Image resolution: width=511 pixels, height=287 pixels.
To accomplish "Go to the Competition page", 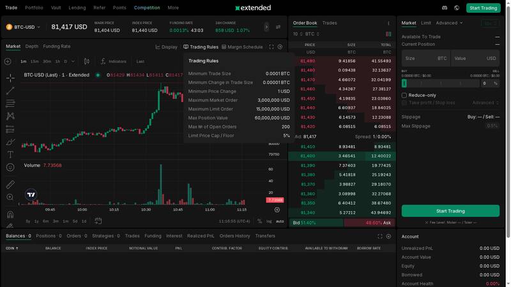I will 147,8.
